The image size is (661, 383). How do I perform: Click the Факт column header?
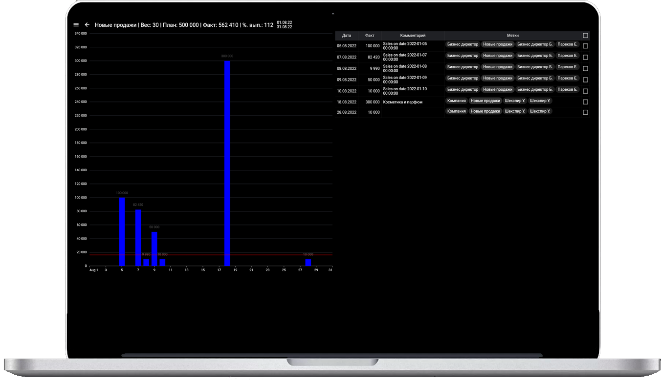[370, 36]
